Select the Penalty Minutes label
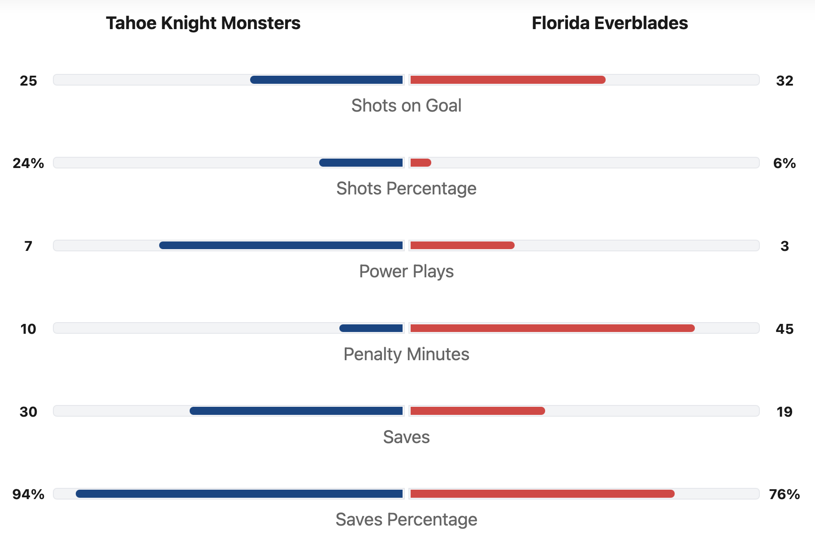 point(406,354)
